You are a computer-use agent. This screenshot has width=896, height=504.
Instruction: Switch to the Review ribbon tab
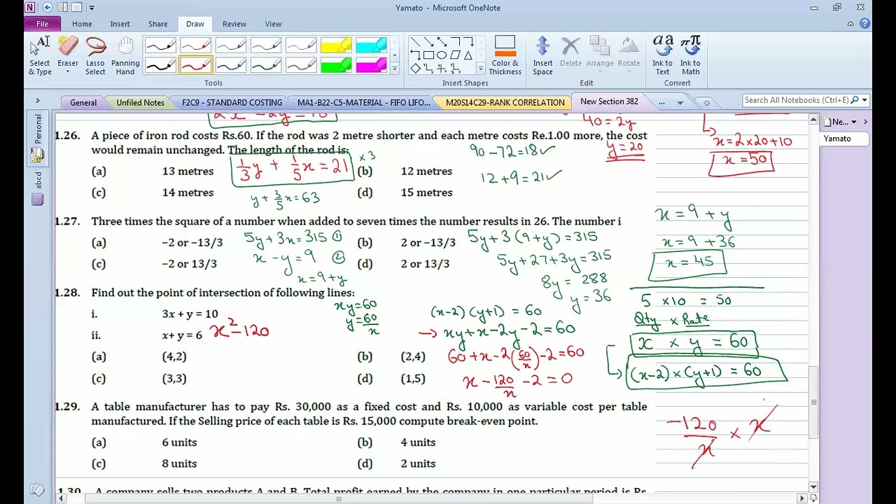[234, 24]
